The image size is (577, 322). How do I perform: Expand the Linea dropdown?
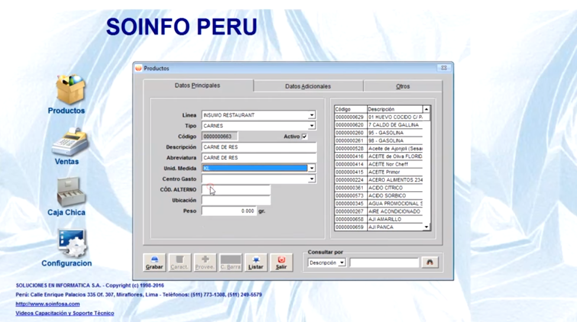(312, 115)
